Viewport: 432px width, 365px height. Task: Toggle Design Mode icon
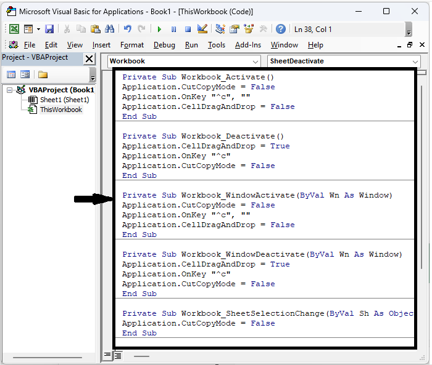(202, 29)
